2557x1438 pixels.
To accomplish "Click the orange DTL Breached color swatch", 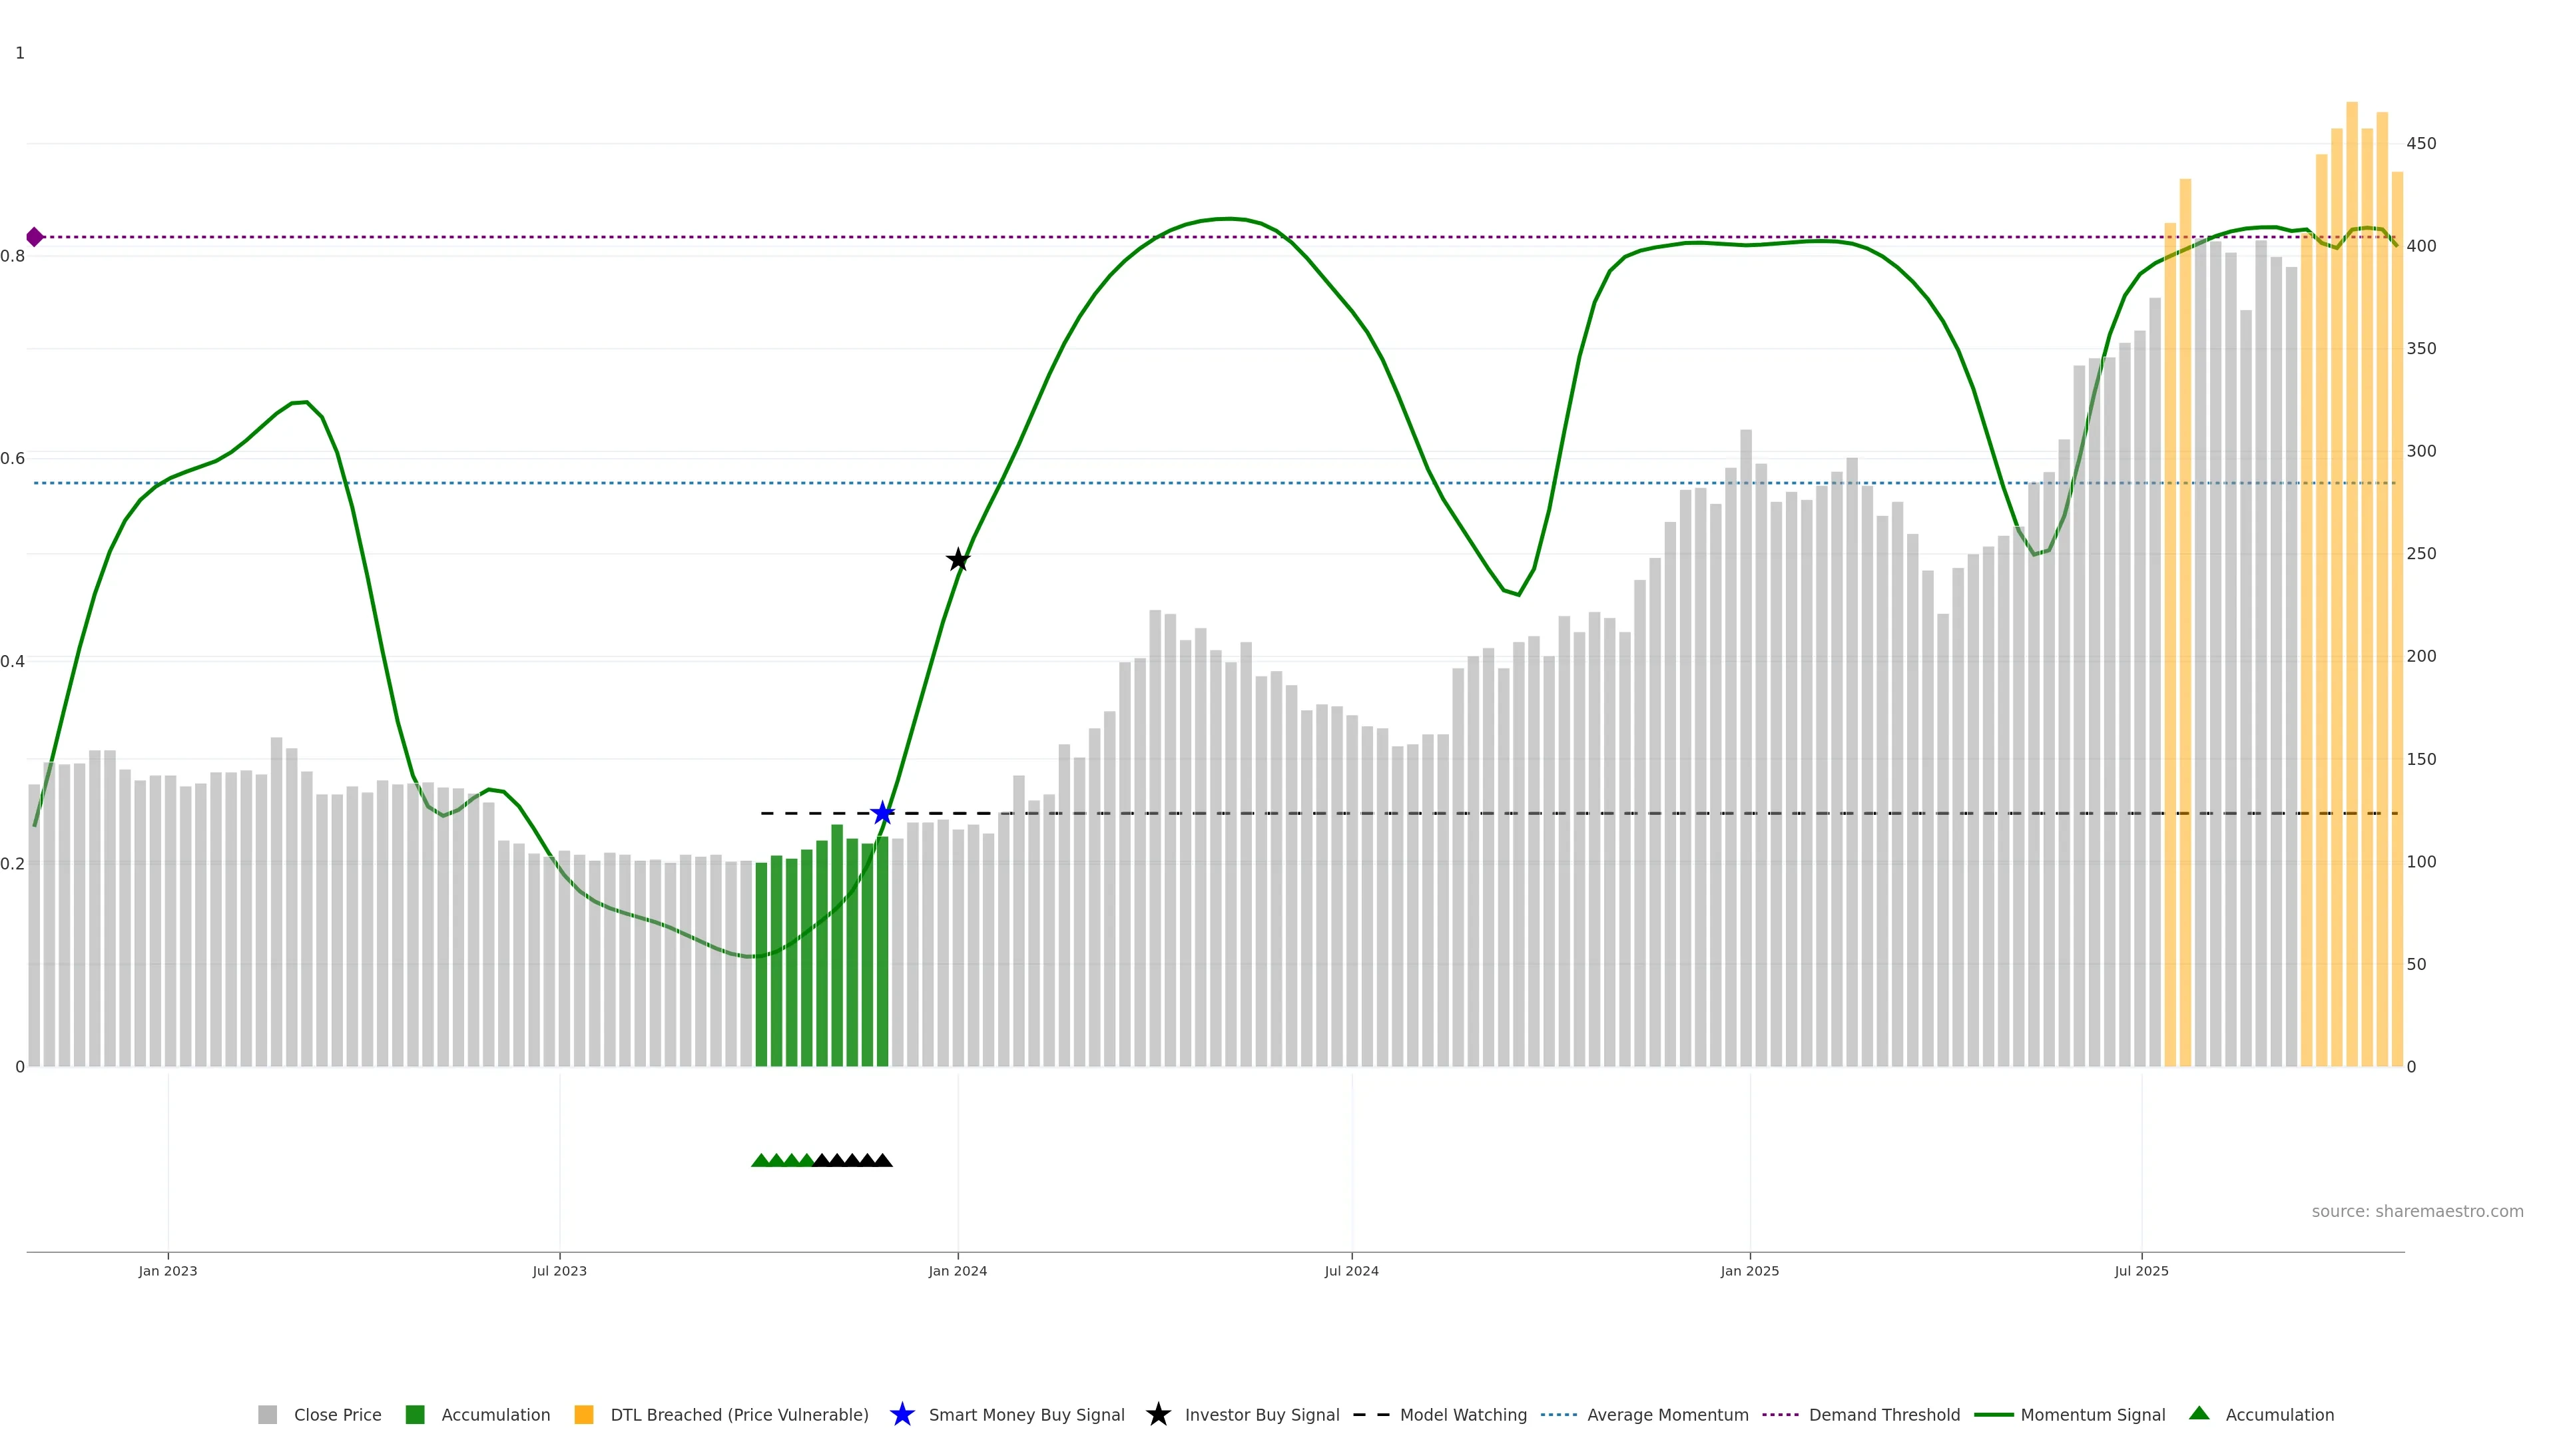I will [x=584, y=1415].
